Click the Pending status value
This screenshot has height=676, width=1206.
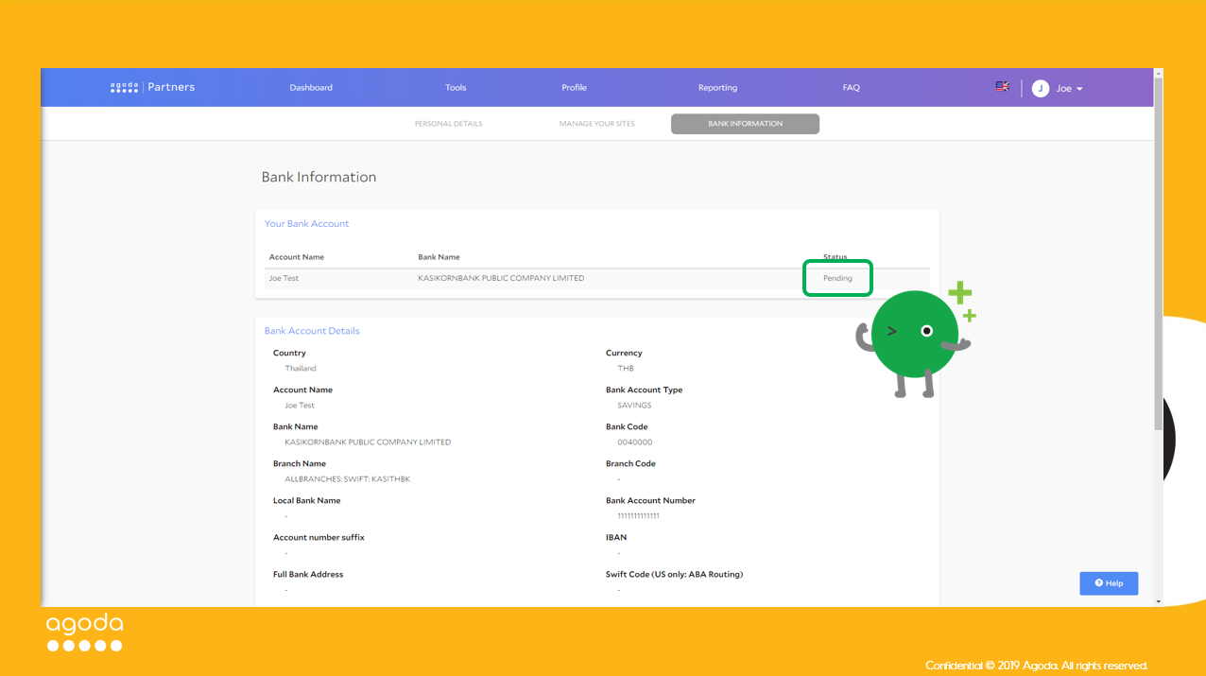837,278
